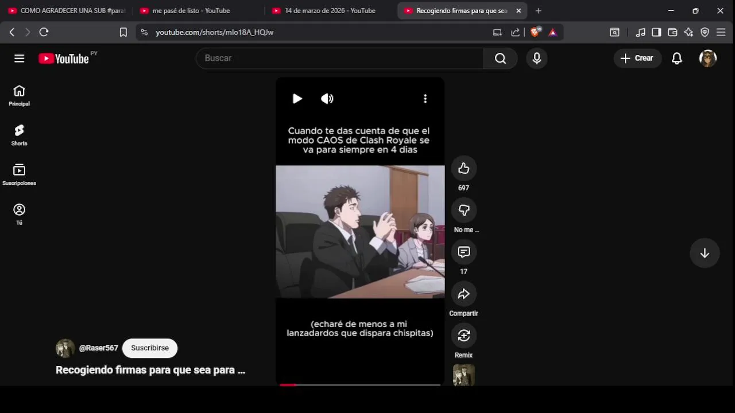Start voice search with microphone

(537, 59)
